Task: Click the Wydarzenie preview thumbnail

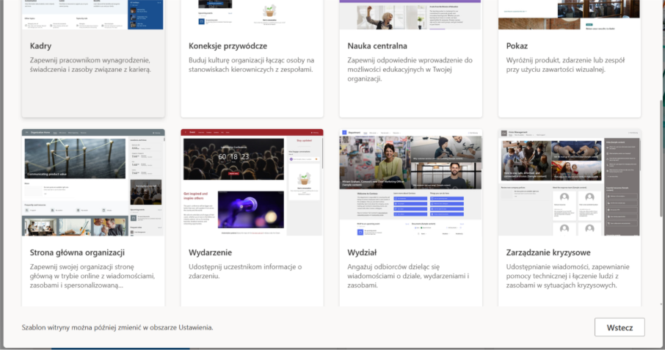Action: (252, 183)
